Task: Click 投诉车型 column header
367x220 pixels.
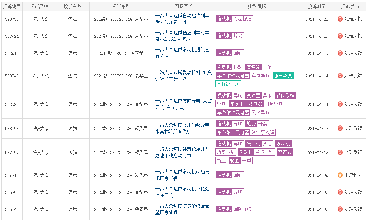Action: pos(121,6)
